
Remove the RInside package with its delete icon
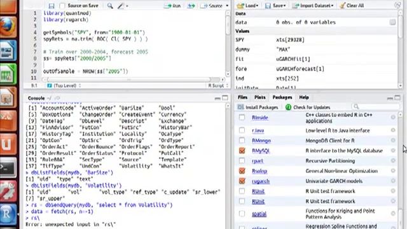coord(393,117)
